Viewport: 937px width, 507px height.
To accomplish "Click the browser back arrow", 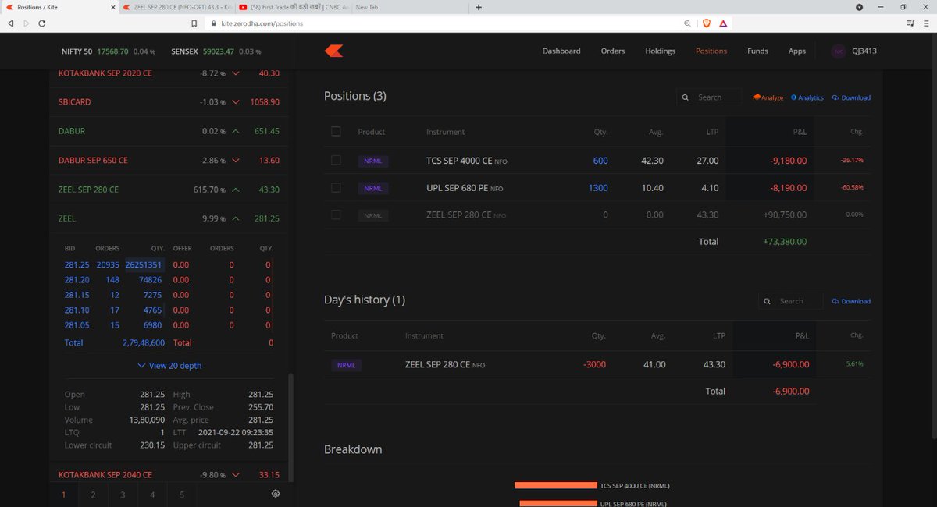I will pyautogui.click(x=11, y=23).
